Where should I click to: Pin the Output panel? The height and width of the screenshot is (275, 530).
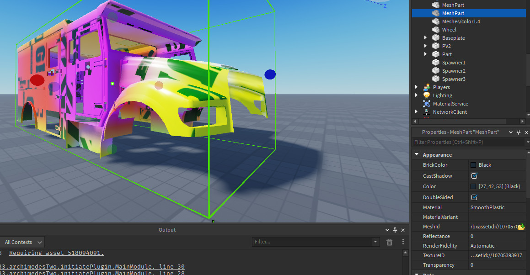pyautogui.click(x=395, y=230)
